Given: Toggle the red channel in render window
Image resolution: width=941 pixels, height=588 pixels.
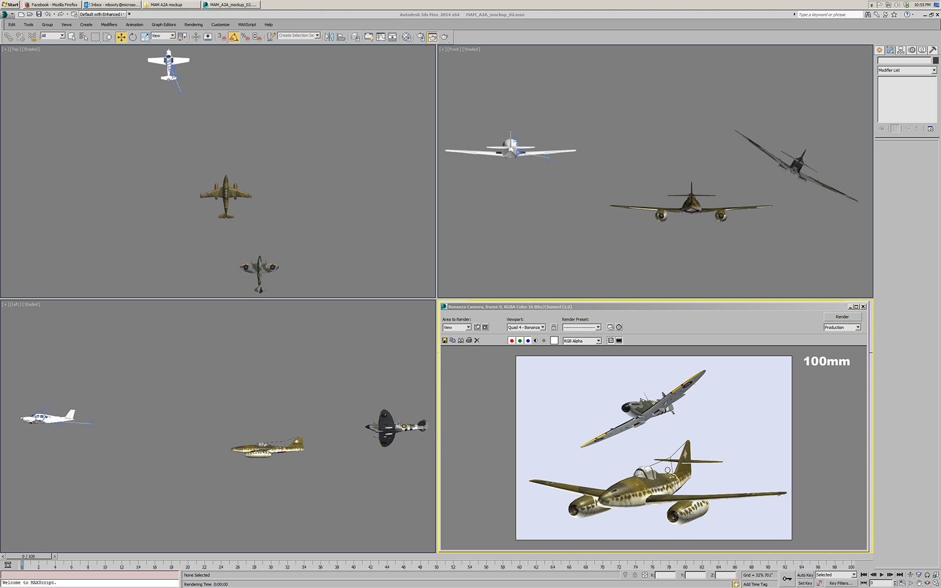Looking at the screenshot, I should [512, 340].
